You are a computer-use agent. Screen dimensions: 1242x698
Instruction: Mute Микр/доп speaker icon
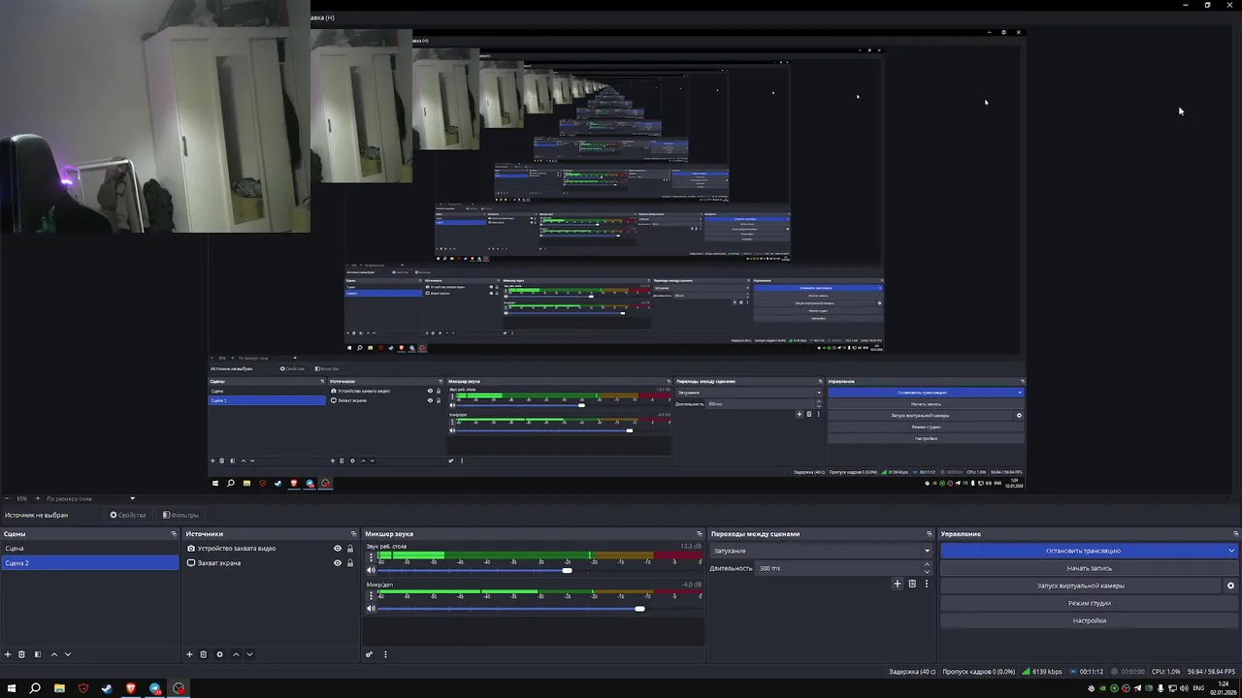[x=371, y=609]
